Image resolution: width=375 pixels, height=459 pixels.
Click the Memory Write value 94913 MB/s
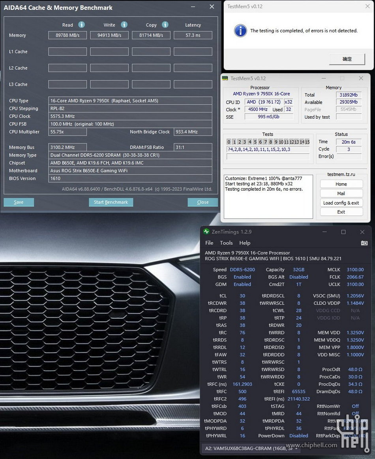(109, 35)
